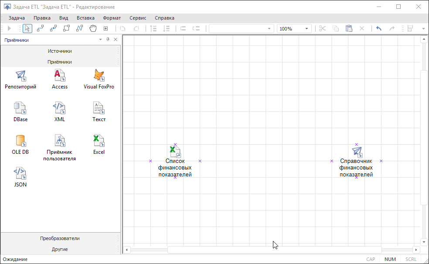Expand the Преобразователи section
Image resolution: width=429 pixels, height=264 pixels.
(60, 238)
